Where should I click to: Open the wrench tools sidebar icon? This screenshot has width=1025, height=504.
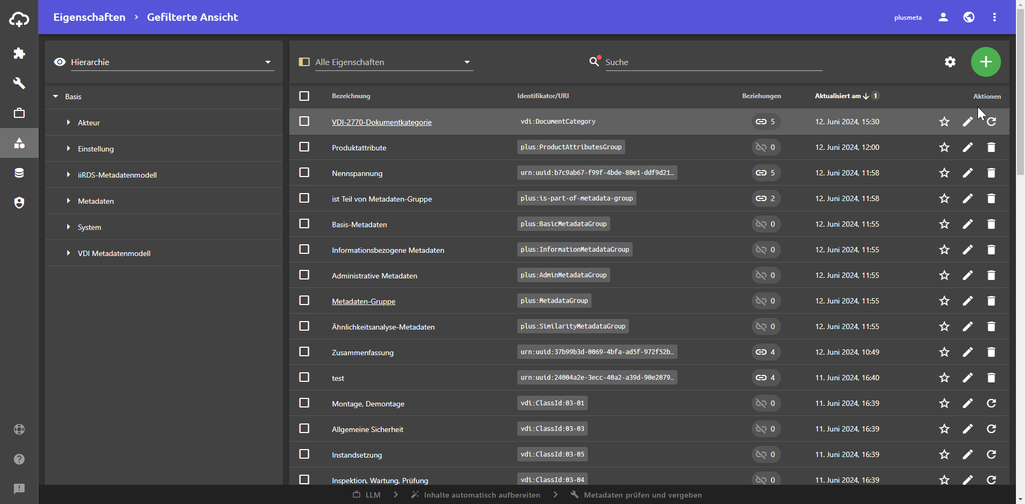click(19, 83)
